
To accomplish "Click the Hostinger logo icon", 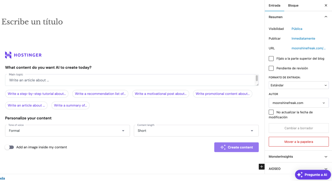I will 8,55.
